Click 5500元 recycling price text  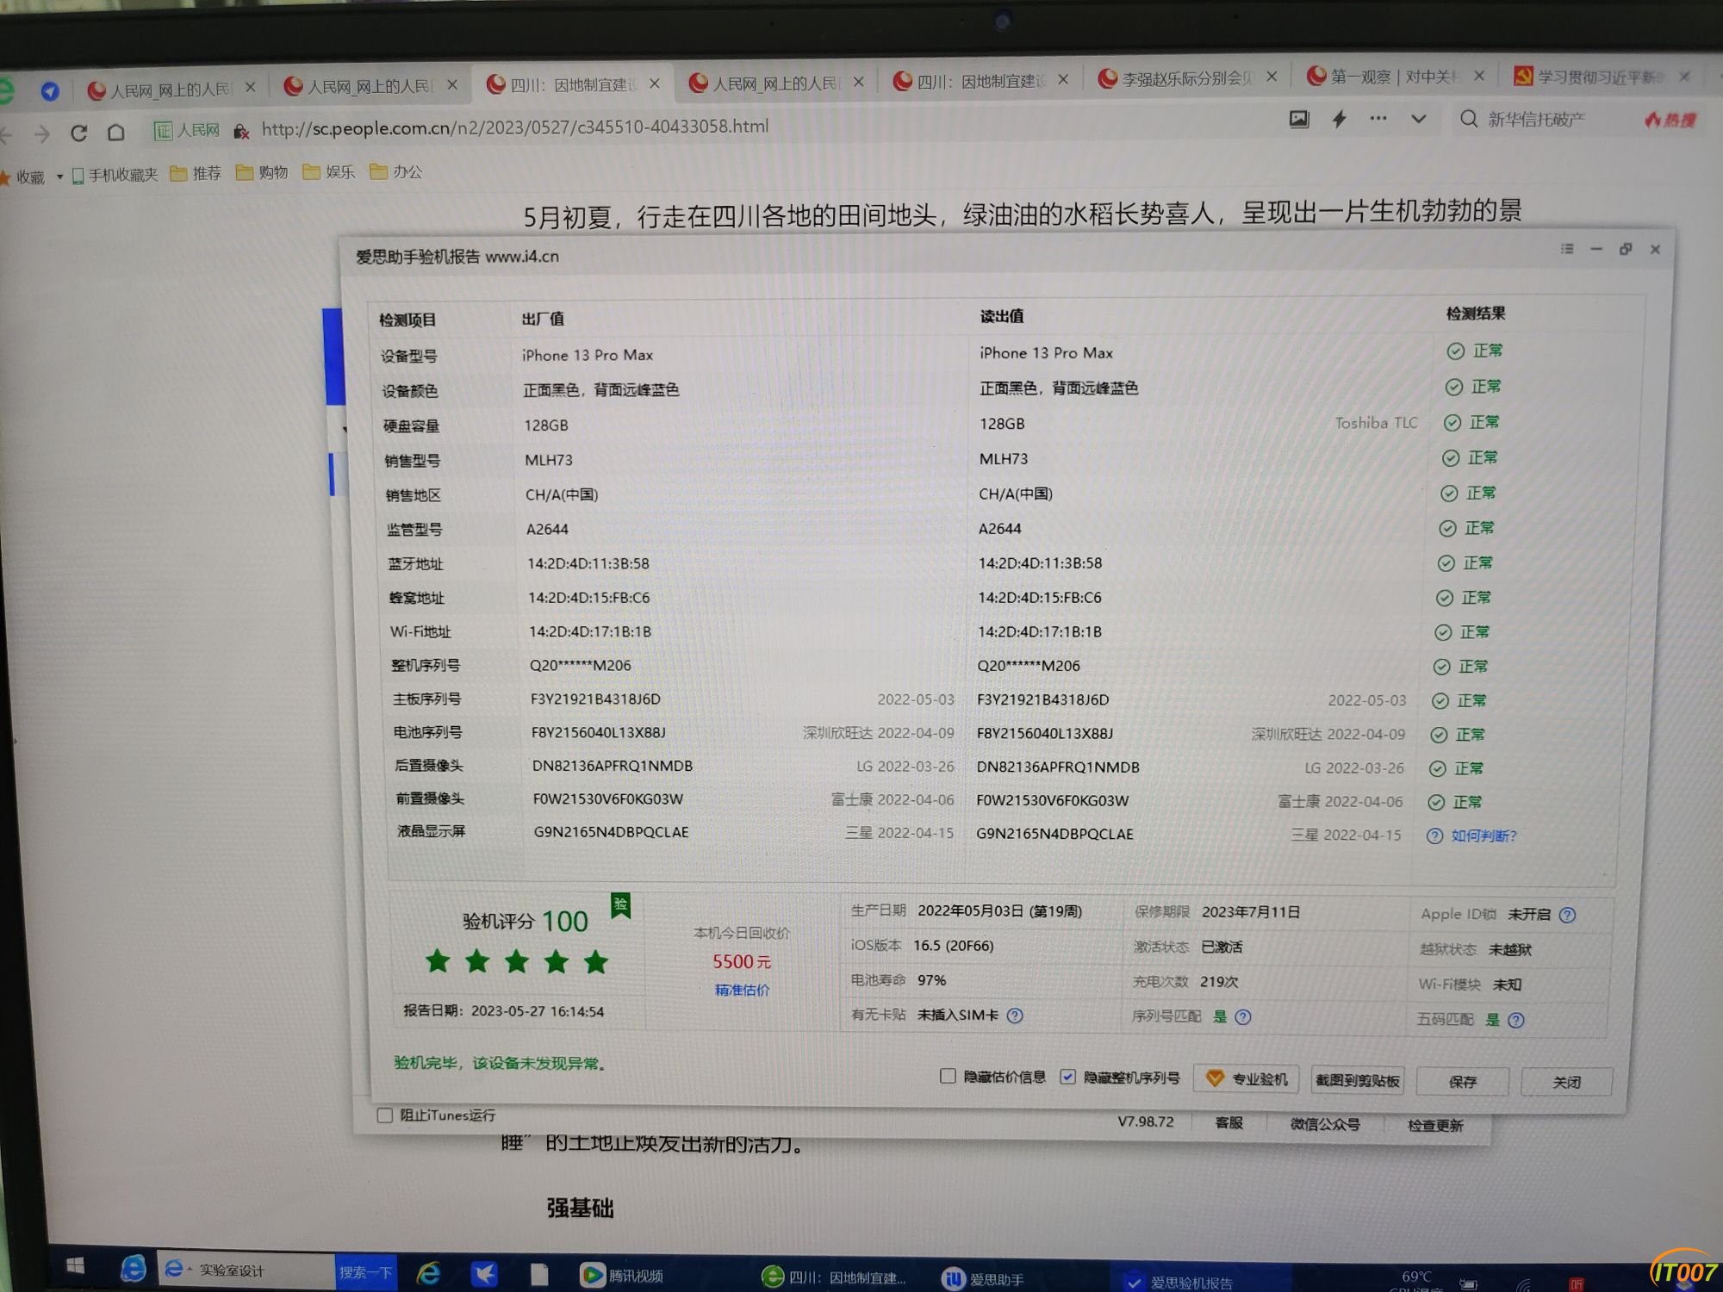tap(741, 961)
